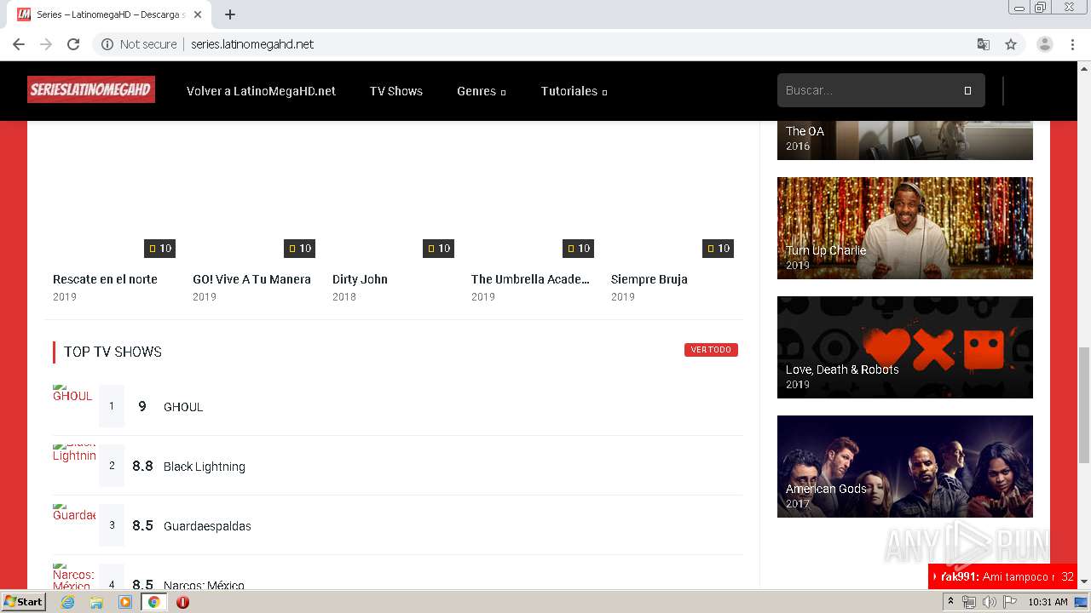Viewport: 1091px width, 613px height.
Task: Go back with browser back arrow
Action: click(x=19, y=44)
